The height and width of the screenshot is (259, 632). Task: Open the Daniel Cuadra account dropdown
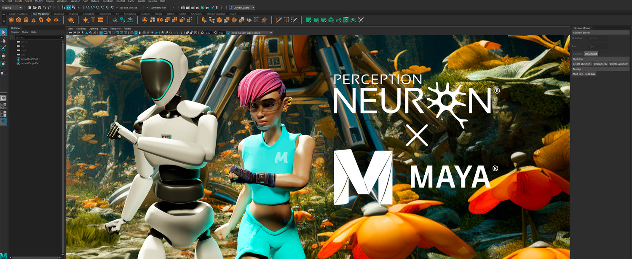click(242, 8)
